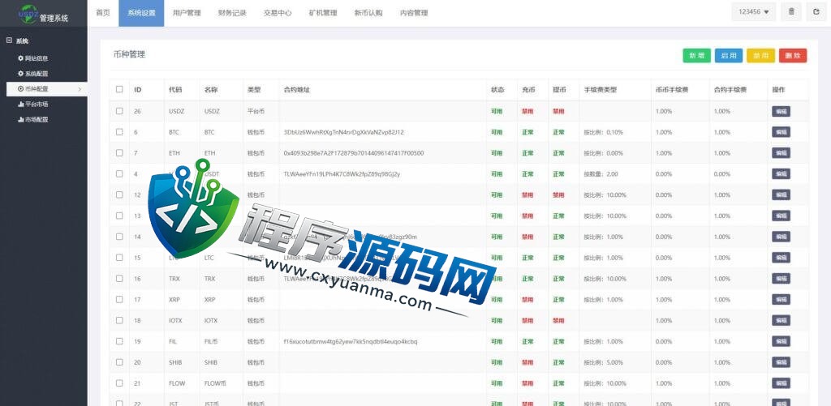Image resolution: width=831 pixels, height=406 pixels.
Task: Switch to the 矿机管理 tab
Action: pos(323,13)
